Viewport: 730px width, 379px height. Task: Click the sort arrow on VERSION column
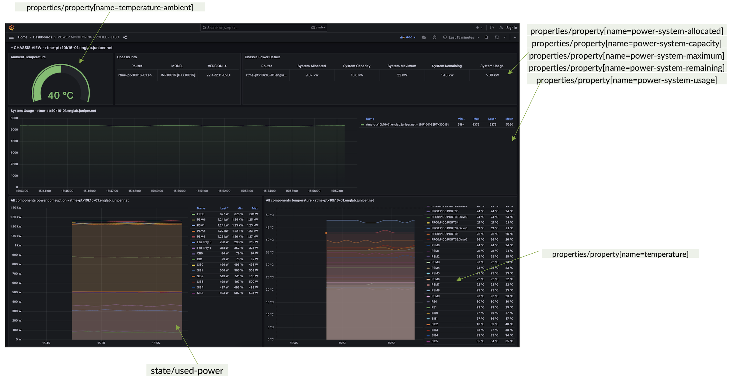pyautogui.click(x=225, y=66)
